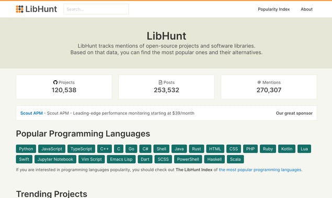Select the Go language tag
The height and width of the screenshot is (198, 332).
[x=131, y=149]
